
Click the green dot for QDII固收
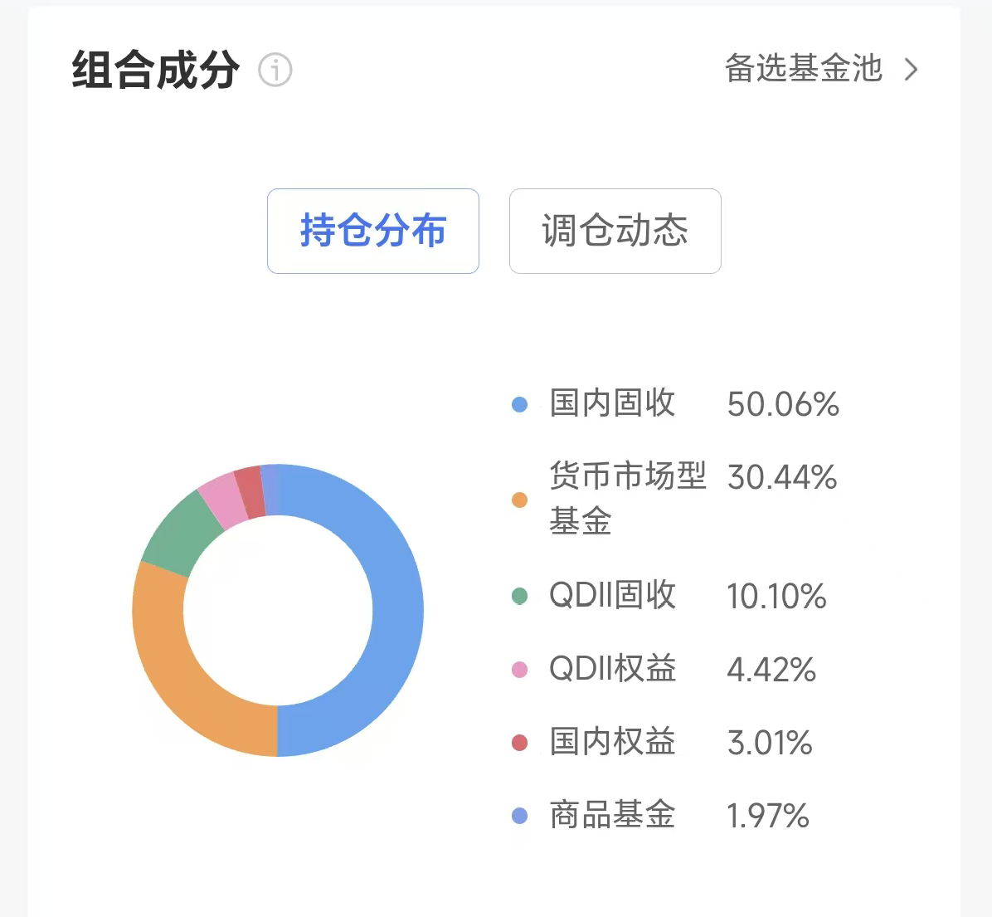tap(519, 596)
